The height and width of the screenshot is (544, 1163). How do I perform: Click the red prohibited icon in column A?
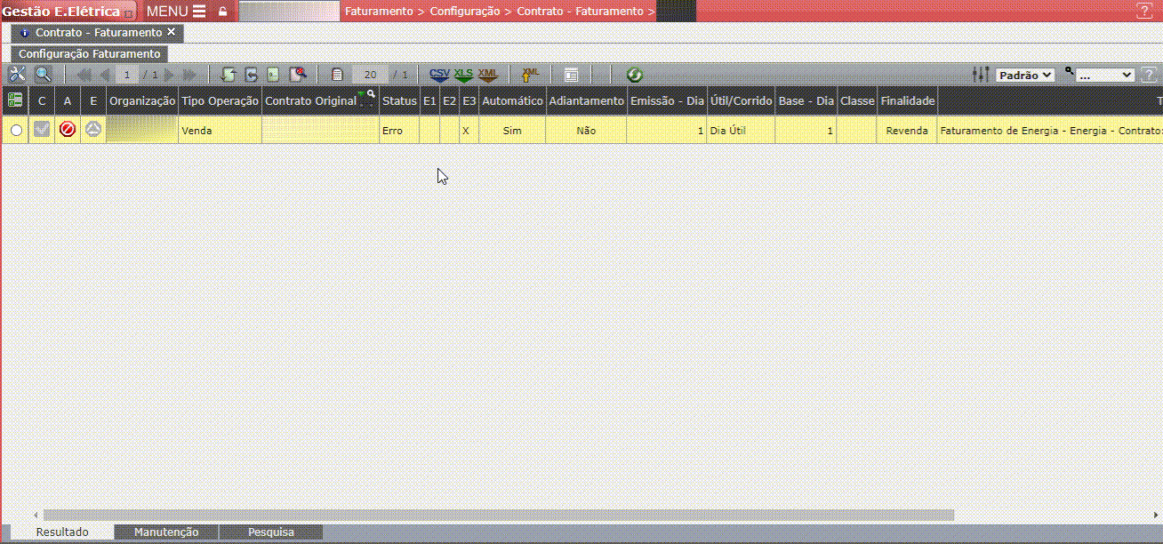[68, 130]
